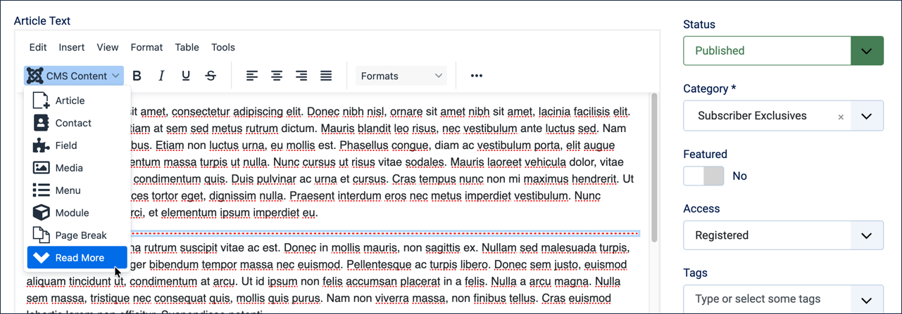The width and height of the screenshot is (902, 314).
Task: Toggle bold formatting in editor toolbar
Action: coord(137,76)
